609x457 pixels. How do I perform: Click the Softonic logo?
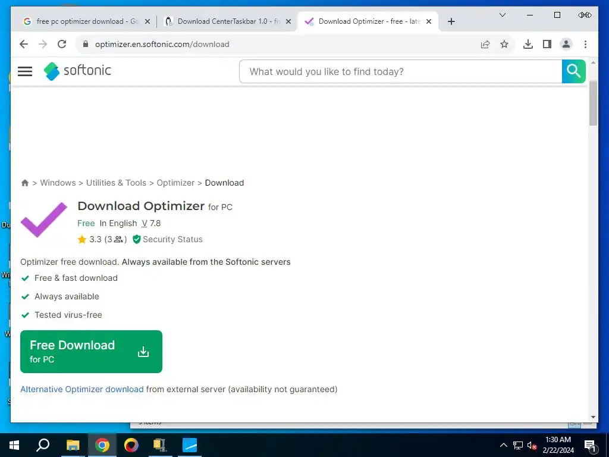77,71
